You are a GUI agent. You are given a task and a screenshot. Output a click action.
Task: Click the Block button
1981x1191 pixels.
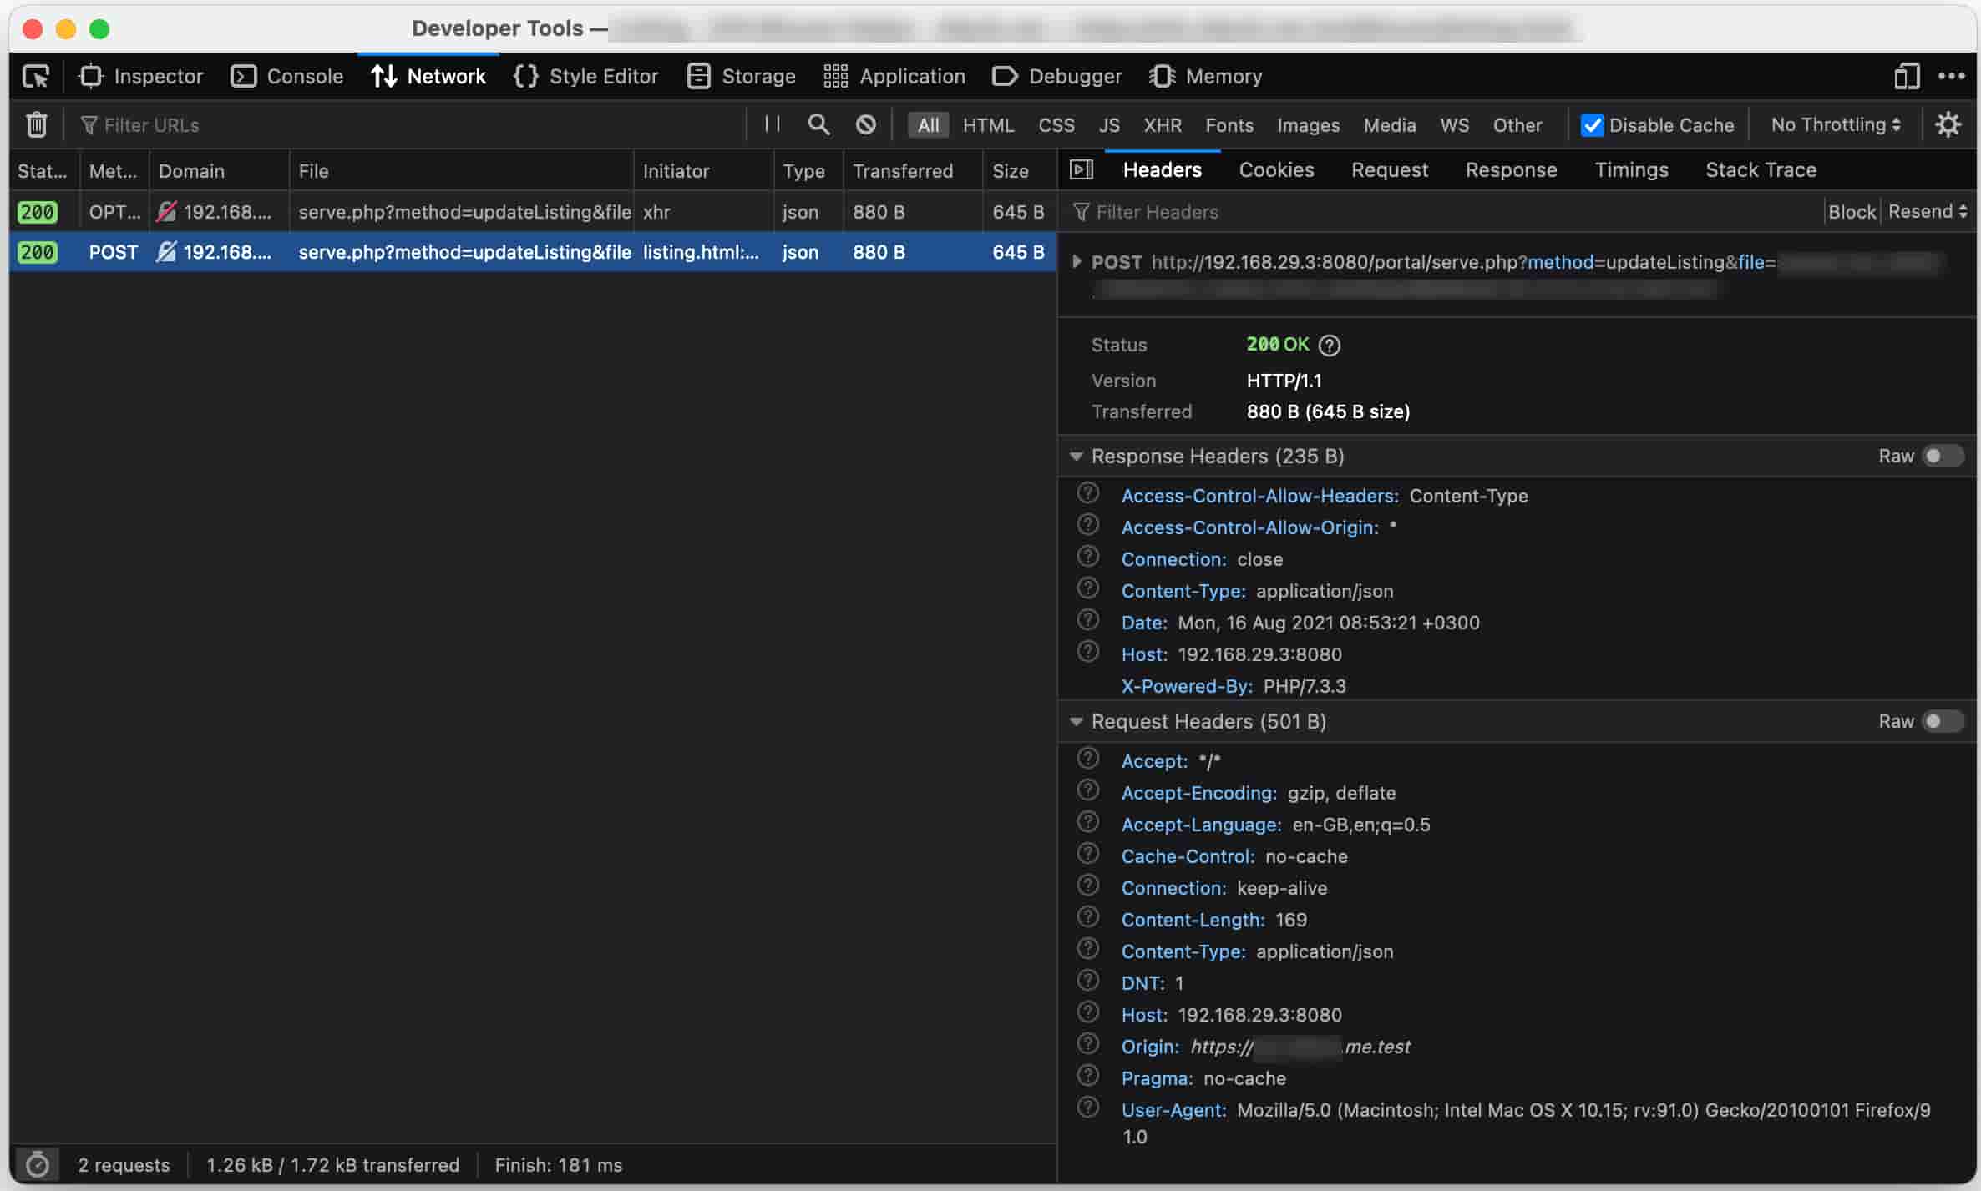tap(1852, 212)
